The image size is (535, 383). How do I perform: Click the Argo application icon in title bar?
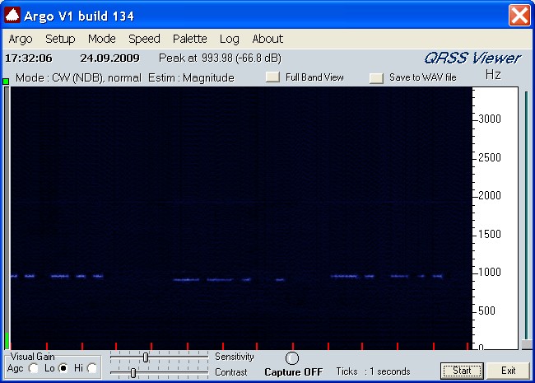[x=12, y=16]
